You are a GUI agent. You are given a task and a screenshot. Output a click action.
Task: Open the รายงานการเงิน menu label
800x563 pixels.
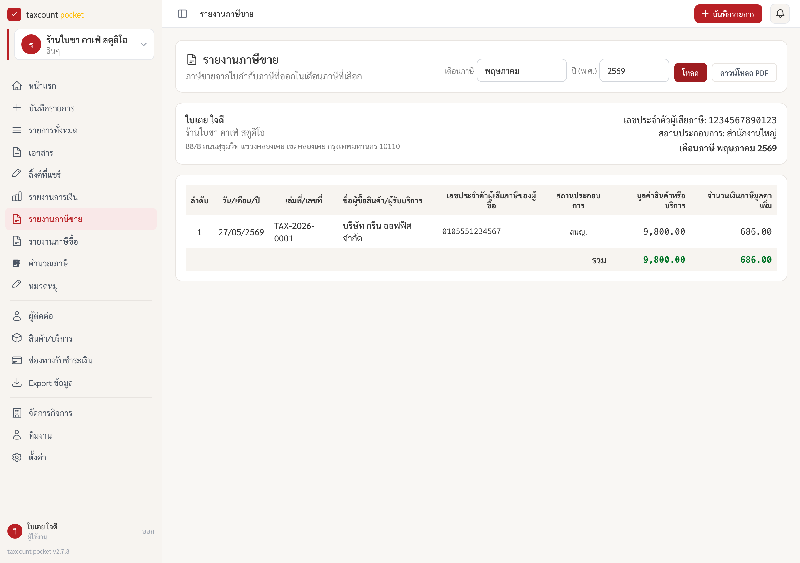pos(53,197)
